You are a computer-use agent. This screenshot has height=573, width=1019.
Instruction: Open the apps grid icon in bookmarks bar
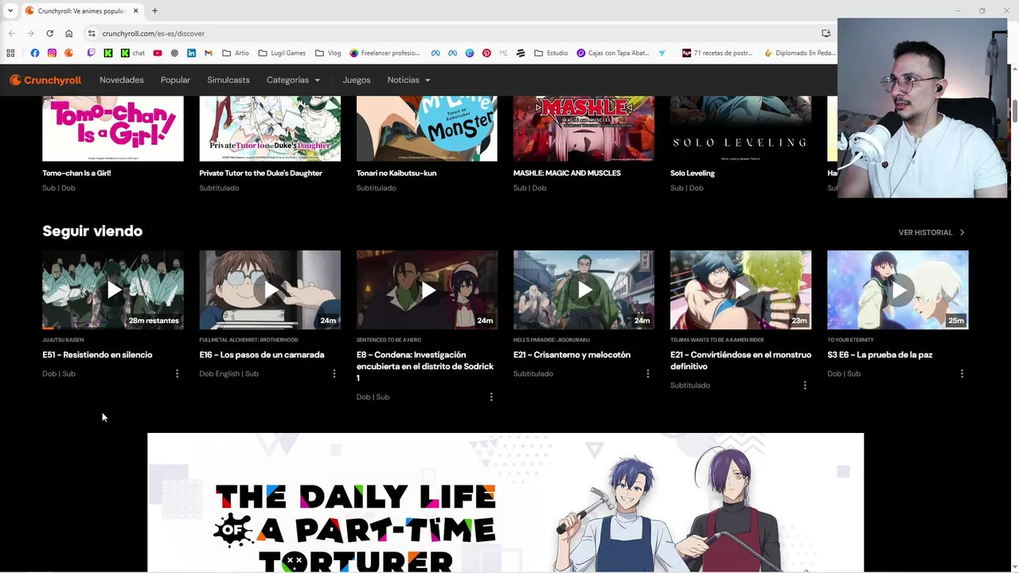click(10, 53)
